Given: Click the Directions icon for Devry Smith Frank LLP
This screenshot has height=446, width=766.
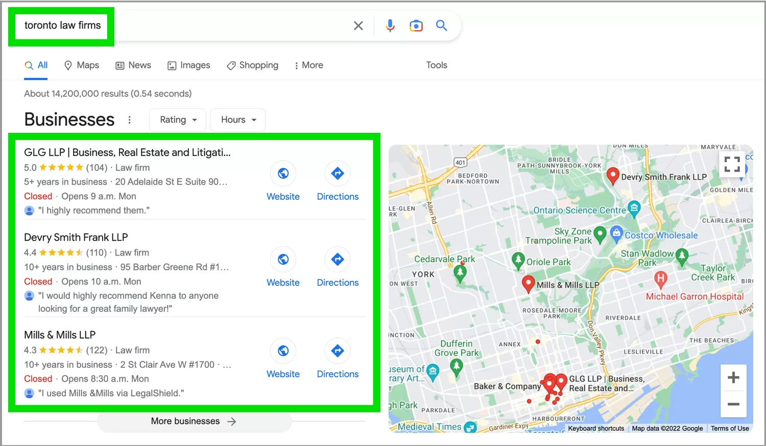Looking at the screenshot, I should coord(338,260).
